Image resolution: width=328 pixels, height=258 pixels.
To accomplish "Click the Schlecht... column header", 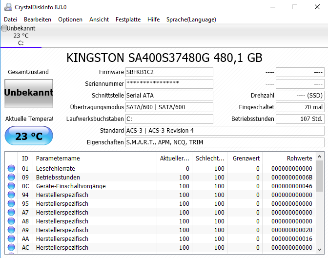I will tap(209, 159).
